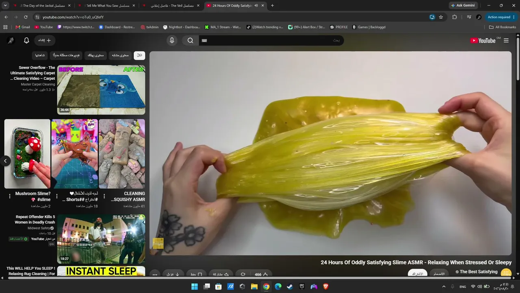Select the 'محتوى يهمّك' filter chip
This screenshot has width=520, height=293.
pyautogui.click(x=96, y=55)
